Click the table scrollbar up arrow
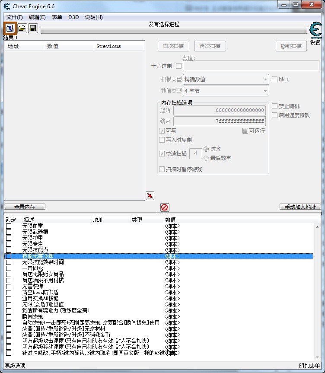The height and width of the screenshot is (373, 325). pyautogui.click(x=317, y=227)
